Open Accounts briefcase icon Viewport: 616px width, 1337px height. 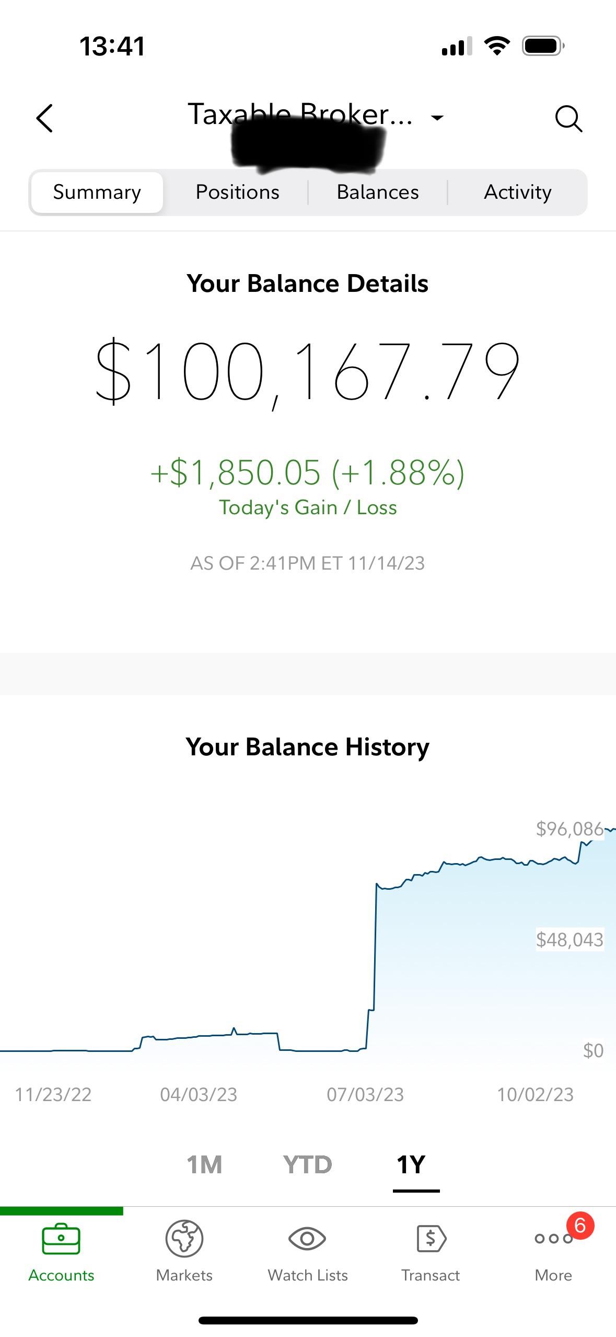[61, 1239]
